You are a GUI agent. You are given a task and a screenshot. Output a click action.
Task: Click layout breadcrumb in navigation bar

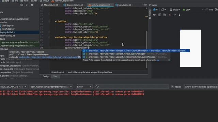(45, 1)
